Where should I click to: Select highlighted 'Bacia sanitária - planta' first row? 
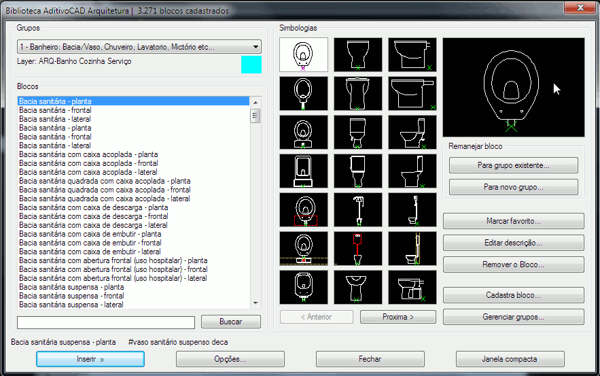(x=134, y=101)
